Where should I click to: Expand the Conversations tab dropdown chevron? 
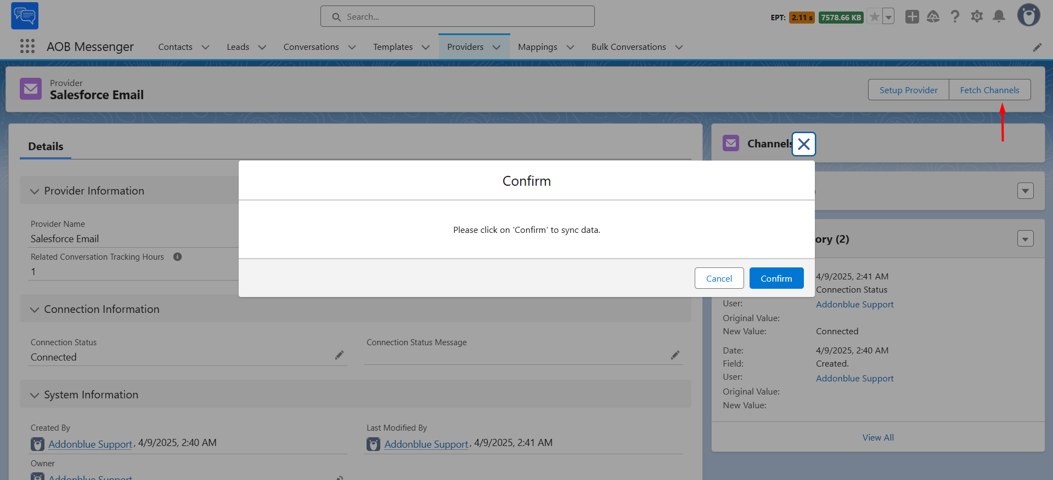[352, 47]
